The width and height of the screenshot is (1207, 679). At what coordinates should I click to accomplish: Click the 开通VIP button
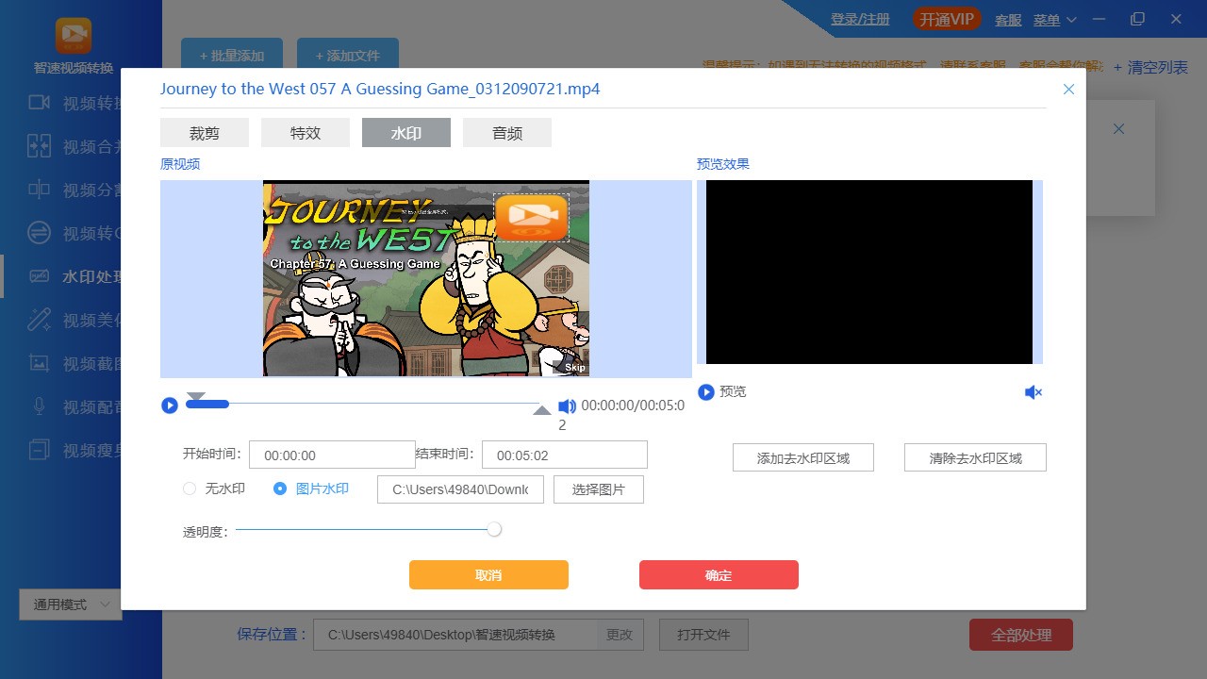947,20
